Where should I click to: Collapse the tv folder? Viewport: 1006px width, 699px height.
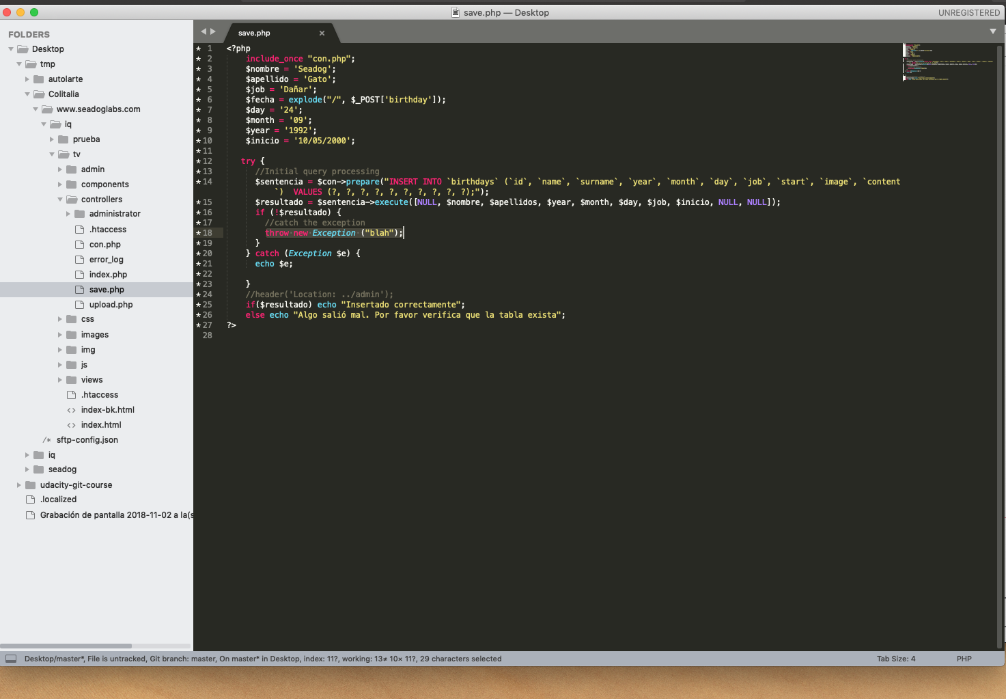tap(52, 154)
